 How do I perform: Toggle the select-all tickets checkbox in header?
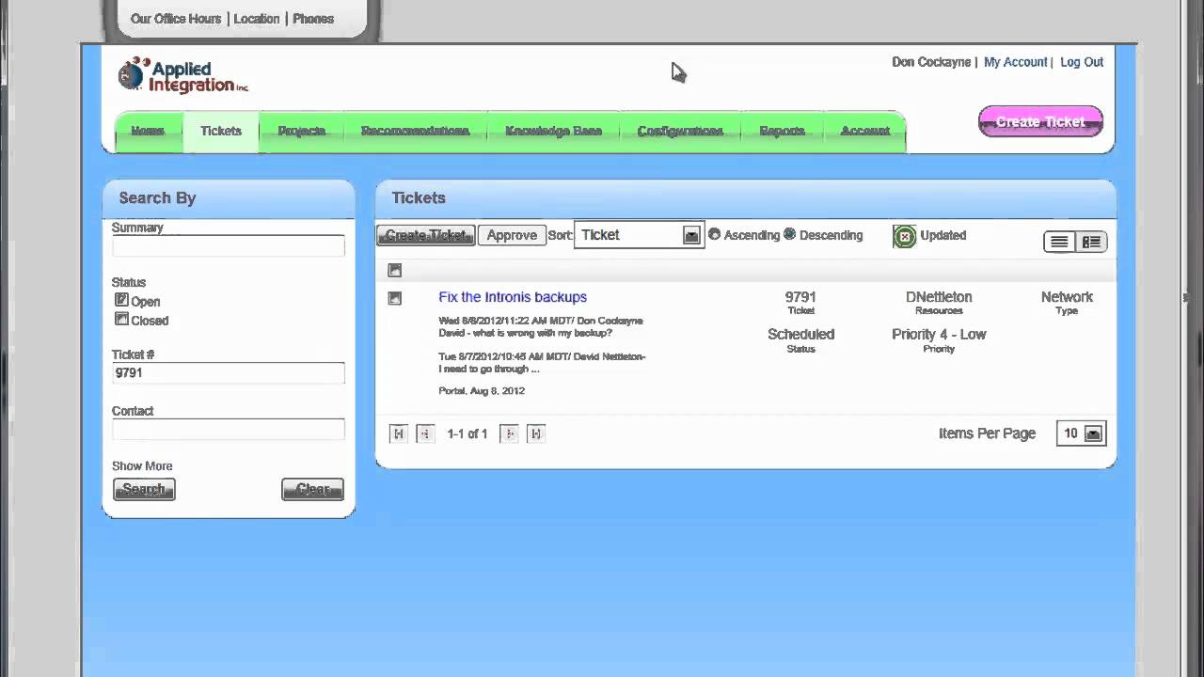click(395, 270)
